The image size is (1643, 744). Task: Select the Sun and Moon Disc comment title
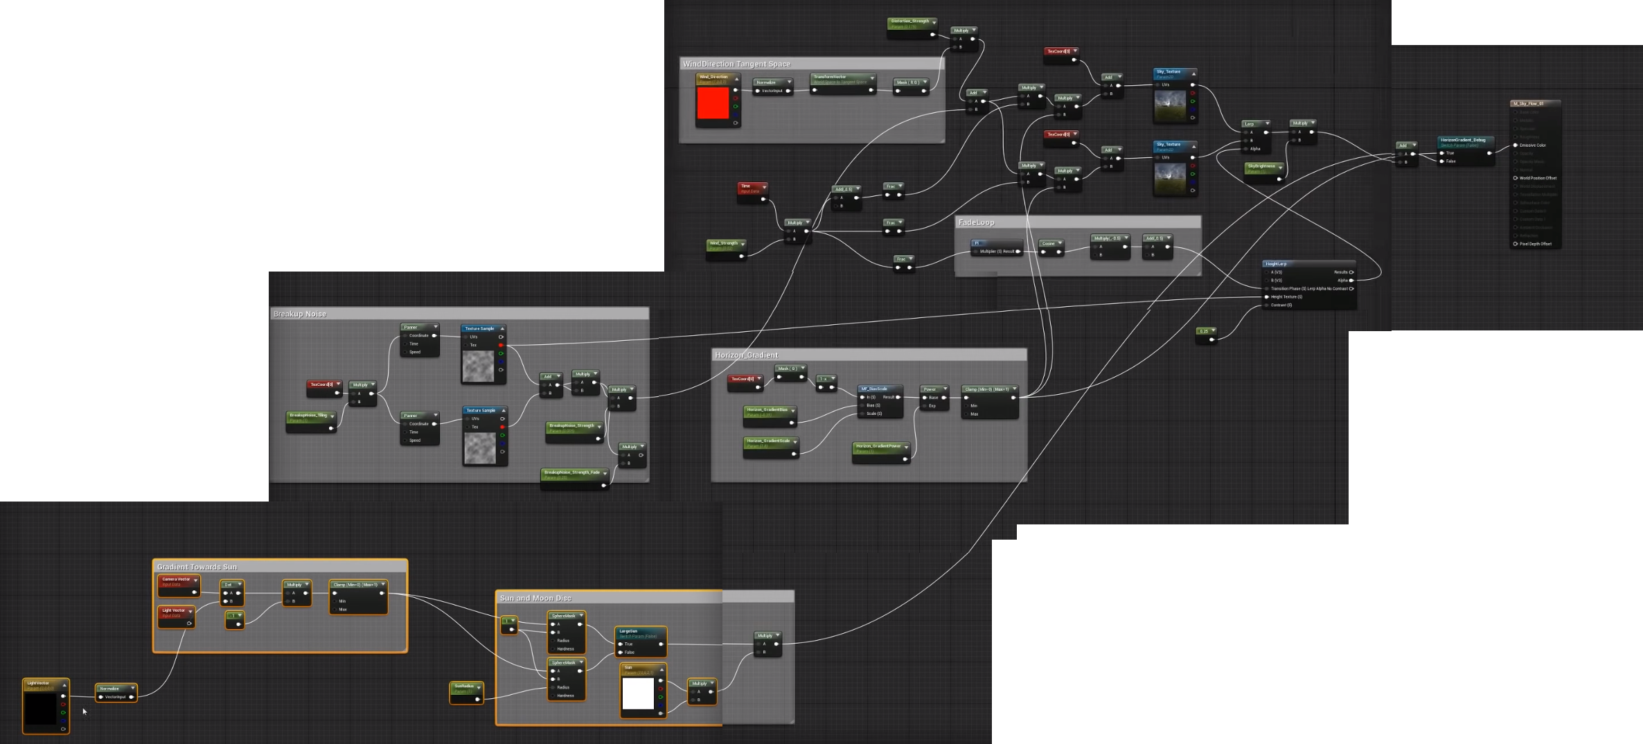click(535, 598)
